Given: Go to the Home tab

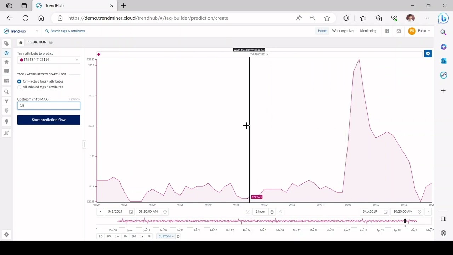Looking at the screenshot, I should pyautogui.click(x=322, y=31).
